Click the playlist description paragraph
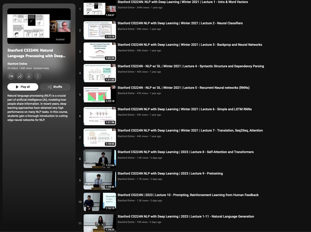 pyautogui.click(x=38, y=108)
